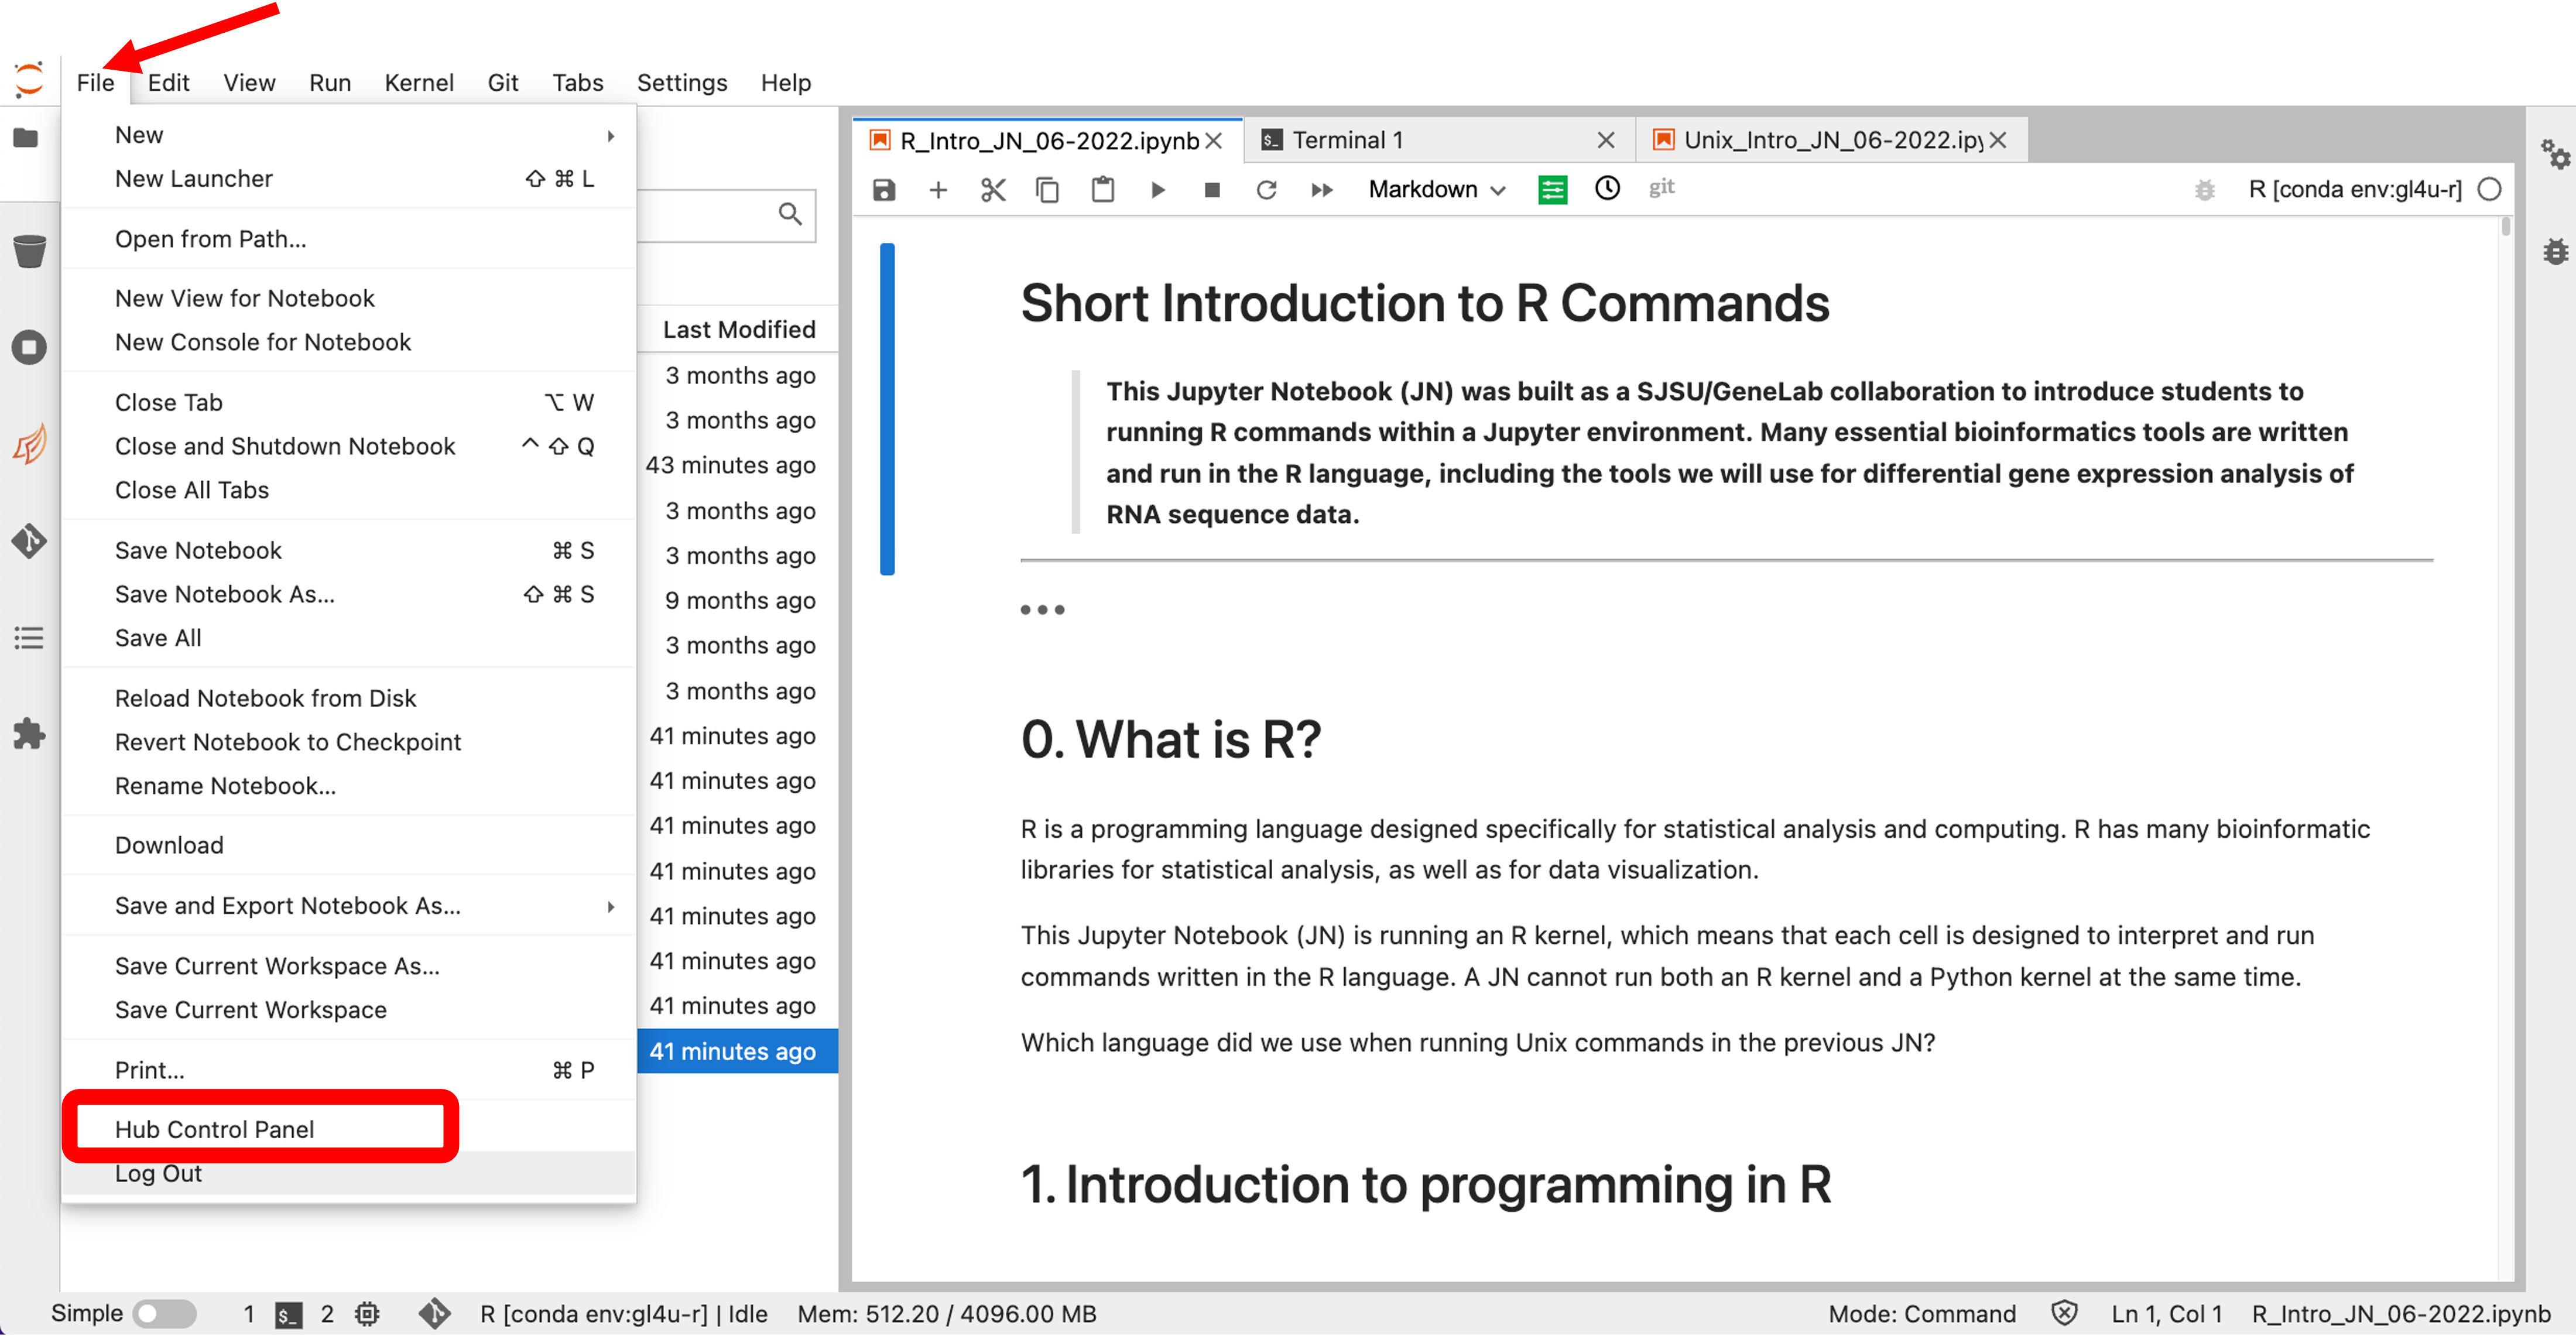This screenshot has width=2576, height=1336.
Task: Open property inspector gears icon on right sidebar
Action: coord(2555,154)
